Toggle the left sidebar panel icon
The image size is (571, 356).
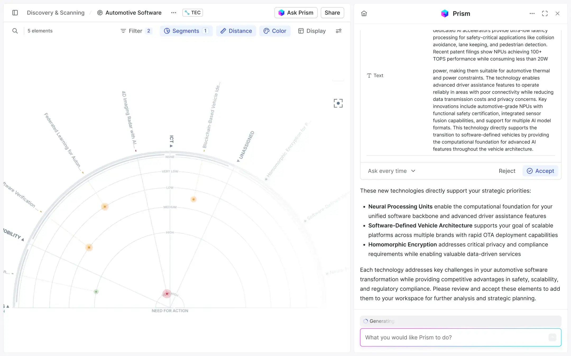(x=15, y=13)
